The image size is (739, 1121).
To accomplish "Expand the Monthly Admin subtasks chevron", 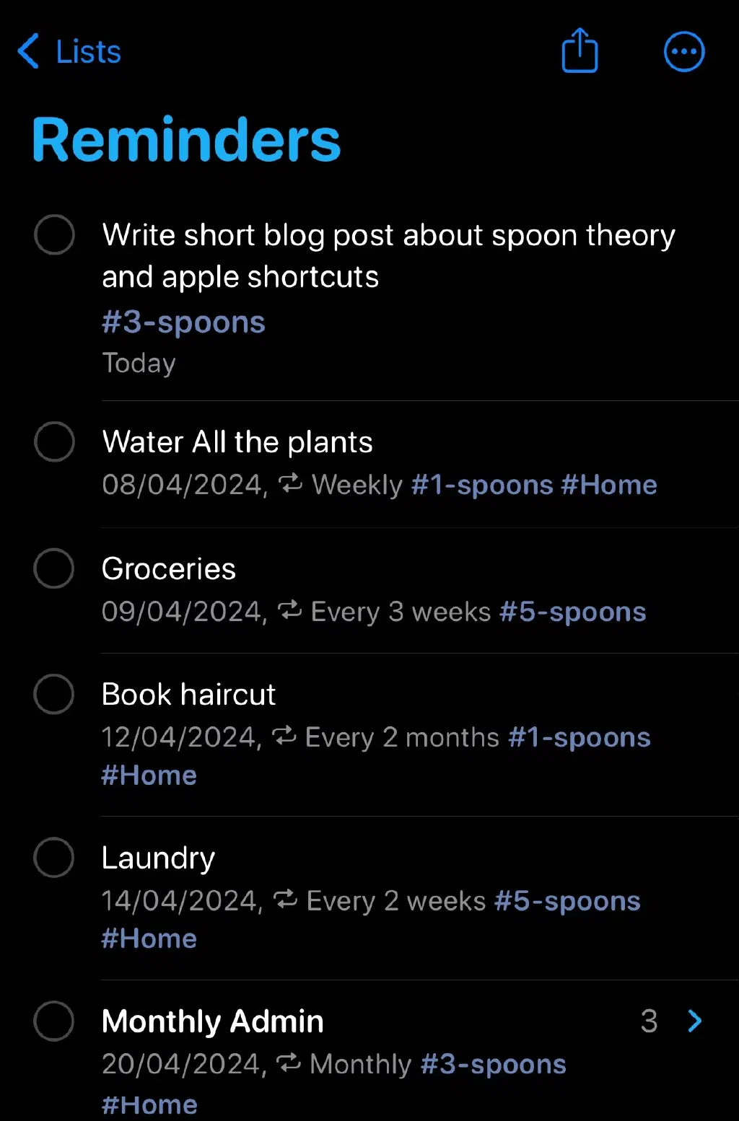I will (694, 1021).
